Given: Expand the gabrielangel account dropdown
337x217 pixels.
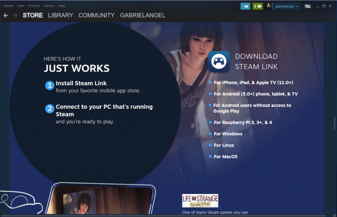Looking at the screenshot, I should coord(286,6).
